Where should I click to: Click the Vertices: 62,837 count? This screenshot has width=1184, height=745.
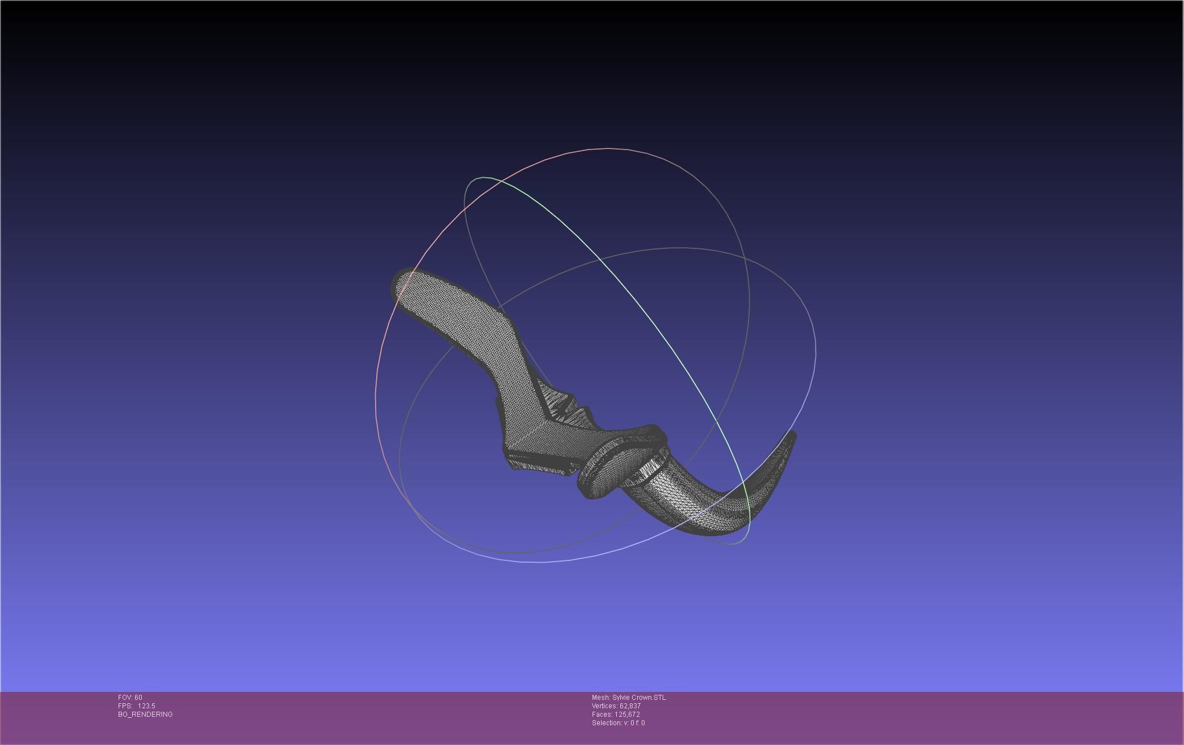pos(616,706)
